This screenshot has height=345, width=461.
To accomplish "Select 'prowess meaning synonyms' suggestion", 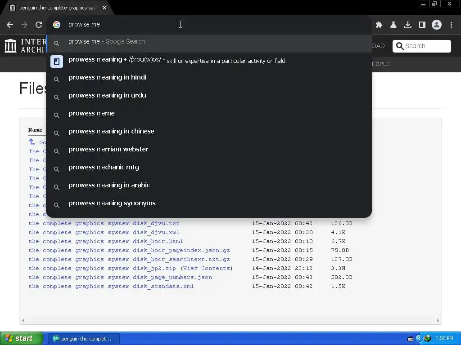I will [209, 205].
